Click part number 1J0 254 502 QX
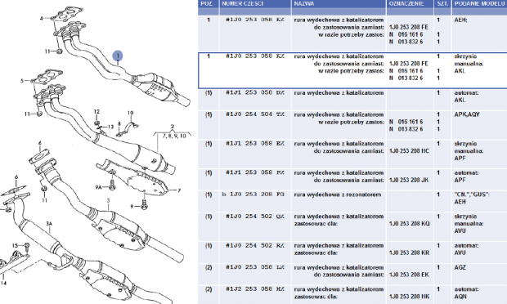The image size is (507, 304). click(x=254, y=216)
